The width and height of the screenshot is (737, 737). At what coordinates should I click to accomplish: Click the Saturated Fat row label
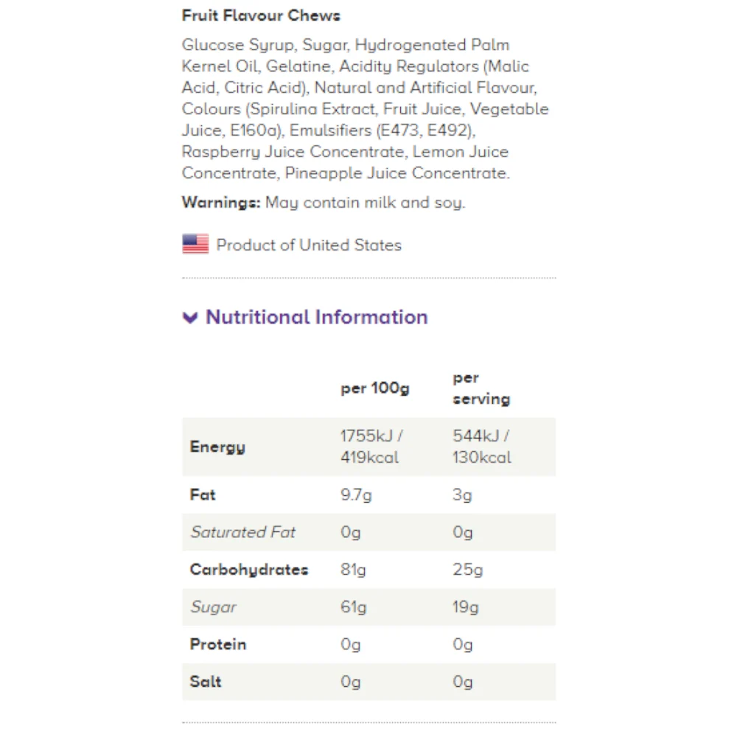point(243,532)
